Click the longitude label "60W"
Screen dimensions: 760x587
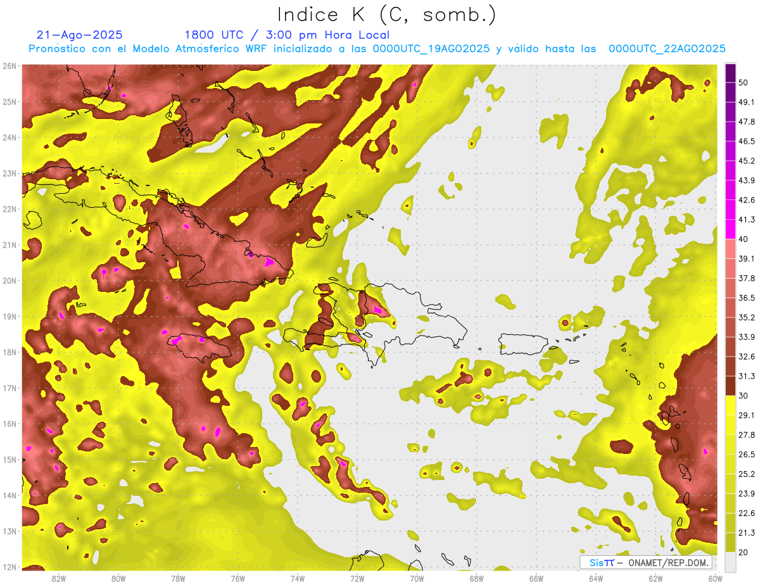(x=716, y=578)
